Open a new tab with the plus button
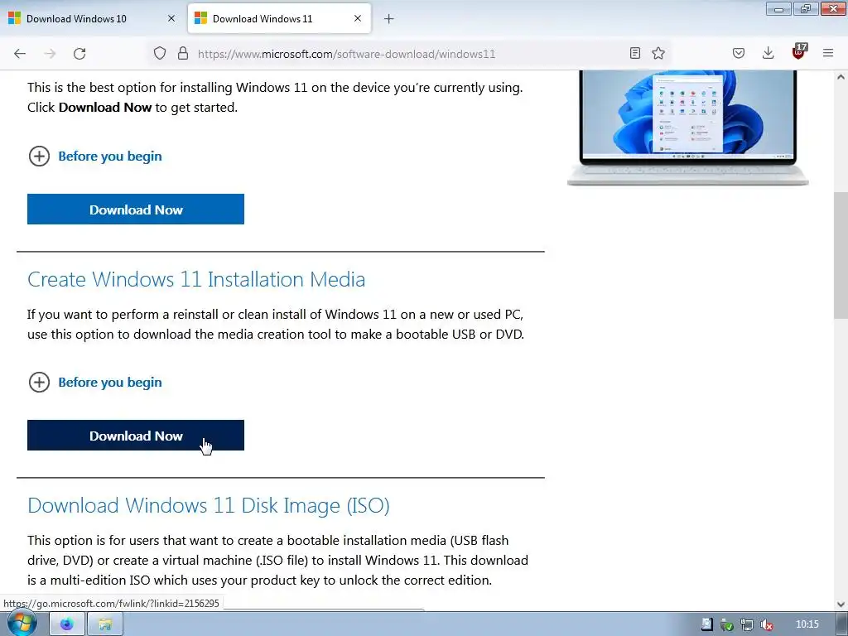Screen dimensions: 848x636 click(389, 19)
